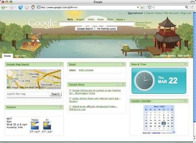This screenshot has width=196, height=143.
Task: Go to the browser Home icon
Action: pyautogui.click(x=33, y=7)
